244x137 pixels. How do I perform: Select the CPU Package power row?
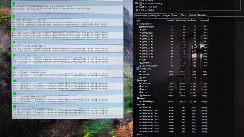pyautogui.click(x=149, y=101)
